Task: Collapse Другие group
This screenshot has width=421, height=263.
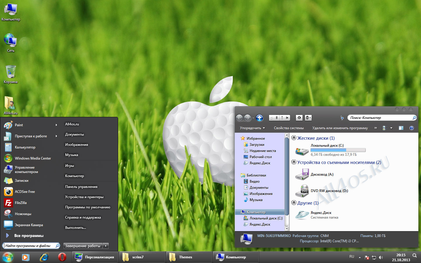Action: click(294, 203)
